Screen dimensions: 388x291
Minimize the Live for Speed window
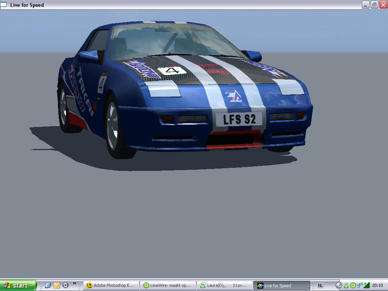[366, 5]
